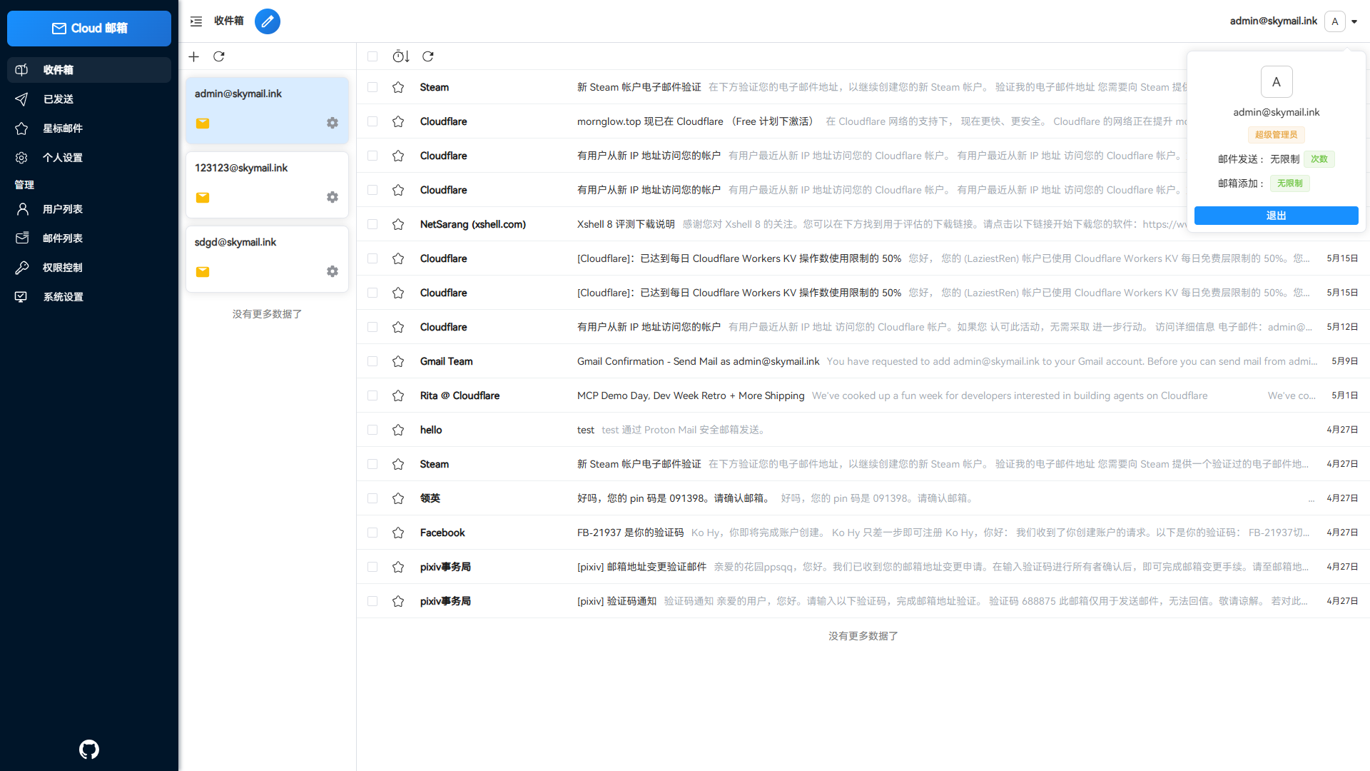Open 系统设置 system settings
The width and height of the screenshot is (1370, 771).
click(89, 297)
